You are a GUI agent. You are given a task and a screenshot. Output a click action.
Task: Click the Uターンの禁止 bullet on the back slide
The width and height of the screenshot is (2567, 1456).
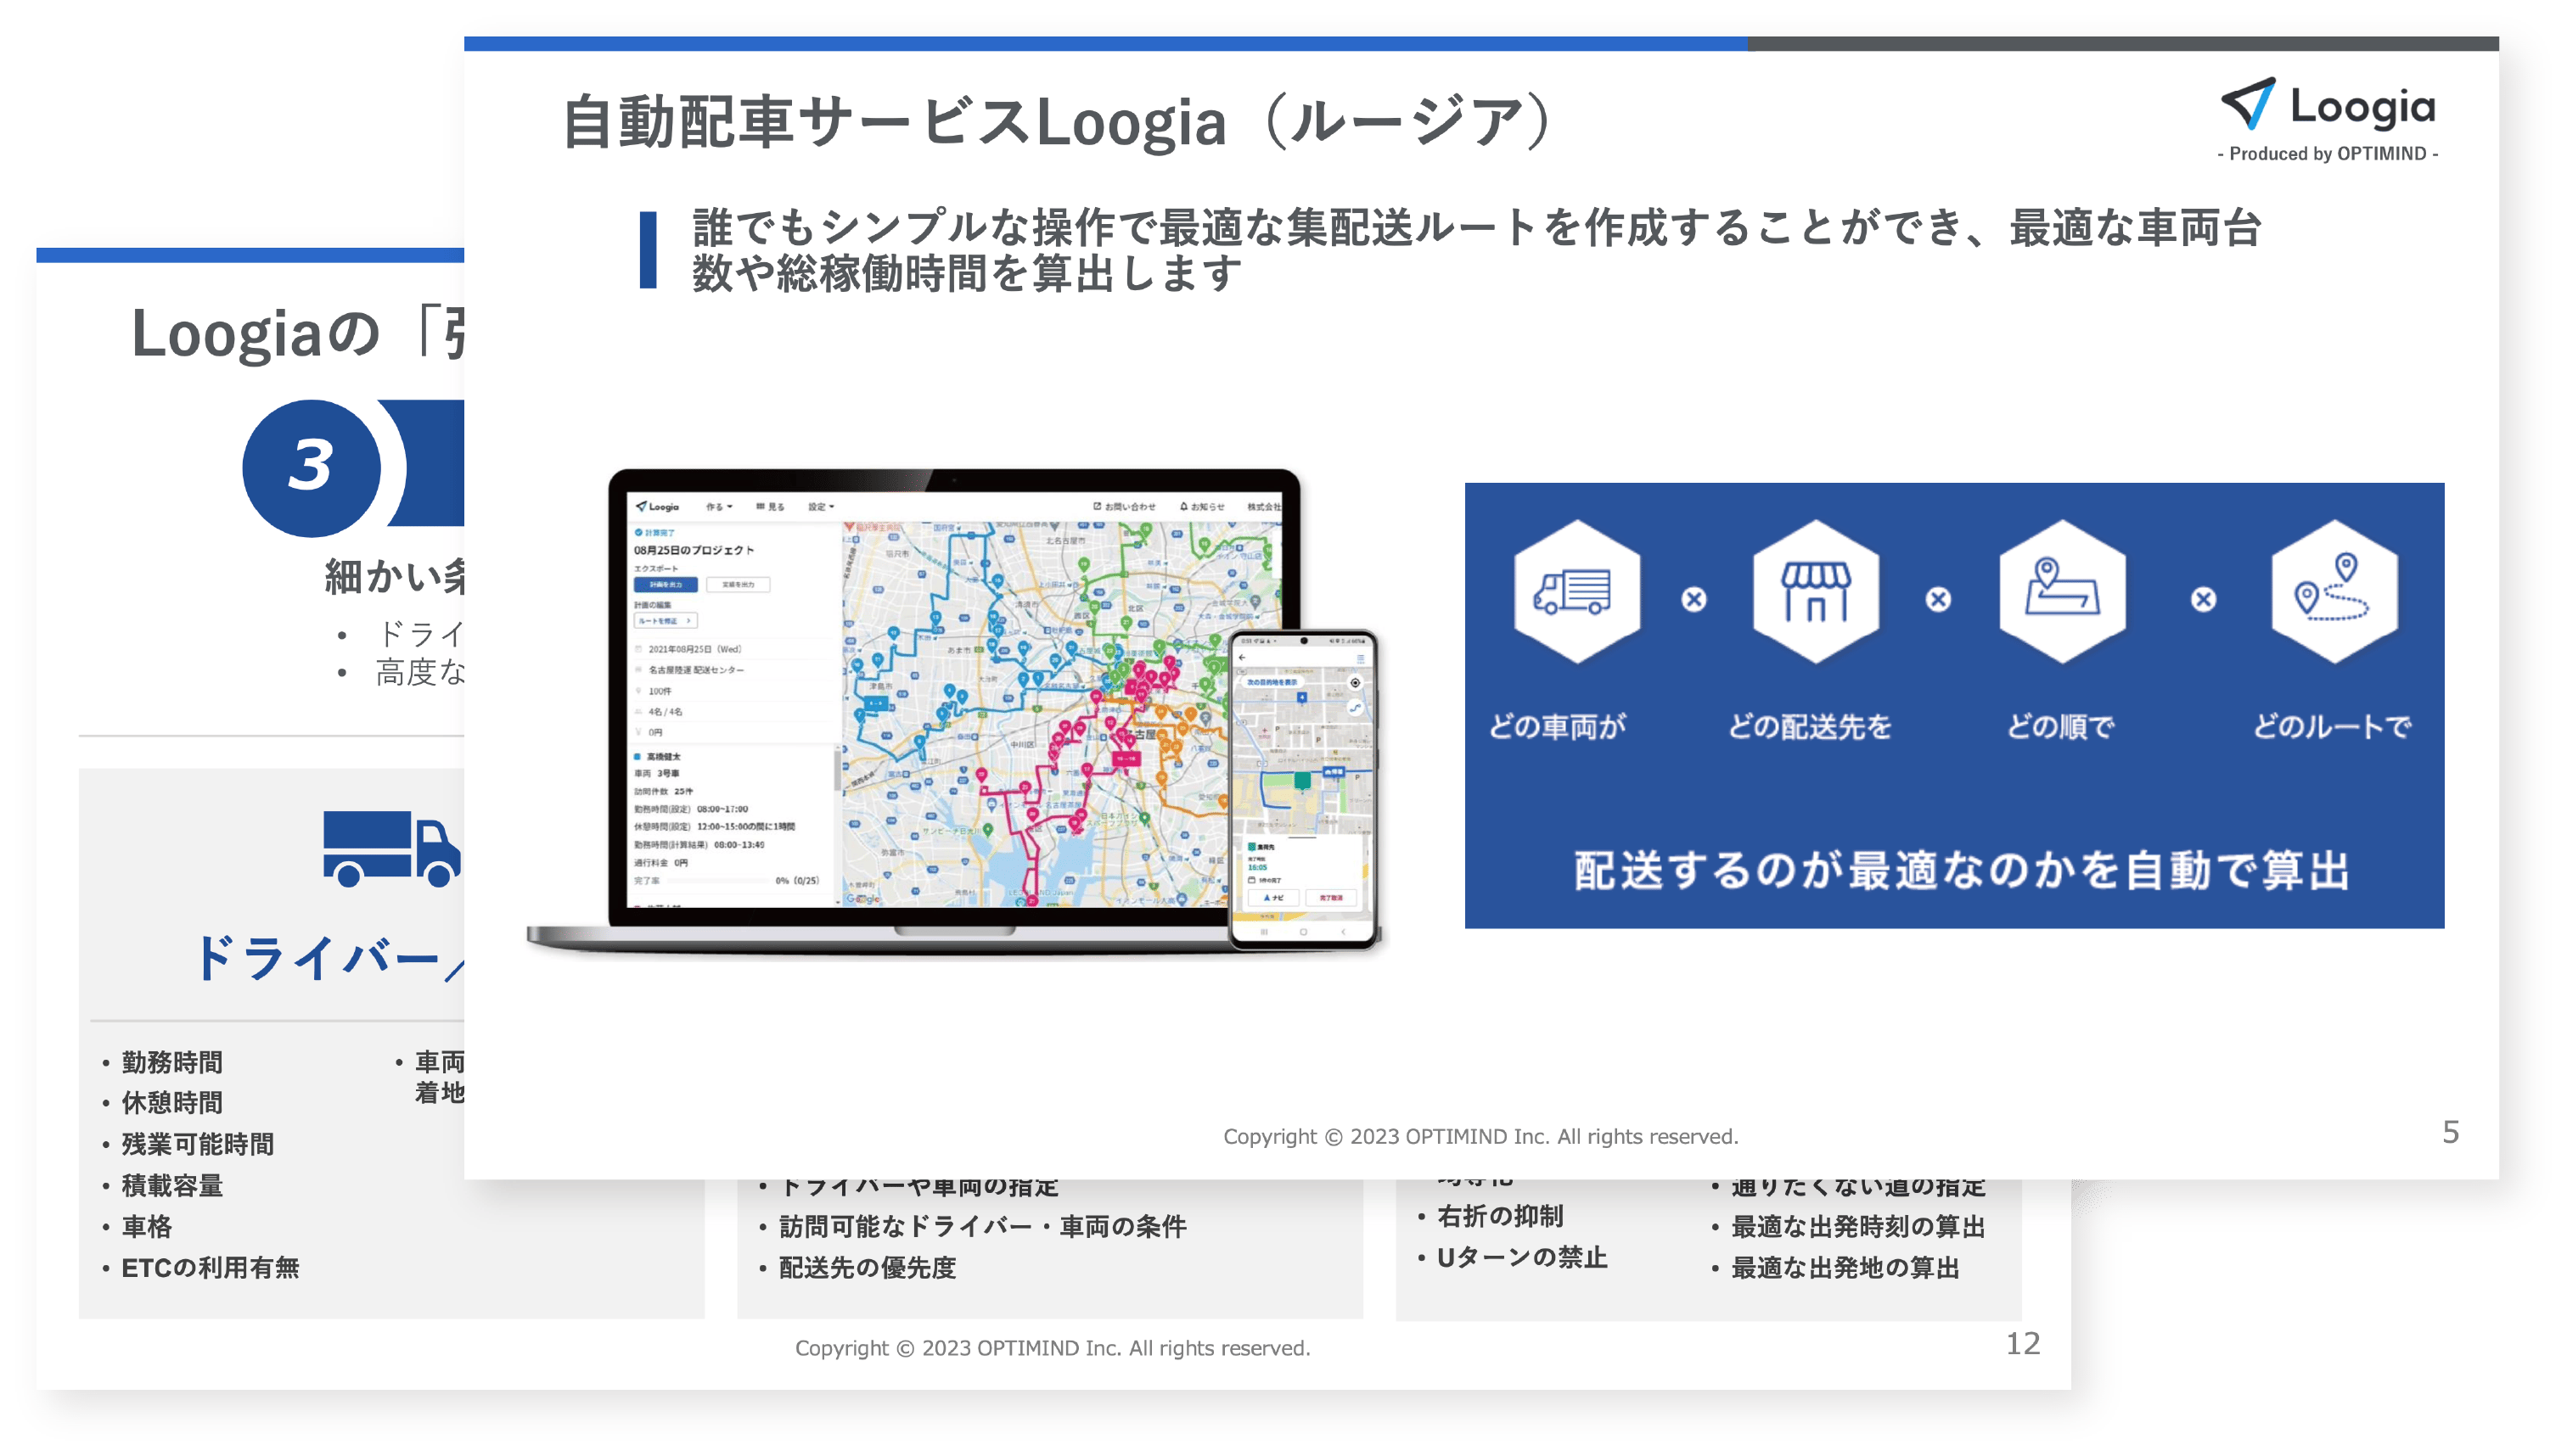click(x=1521, y=1257)
